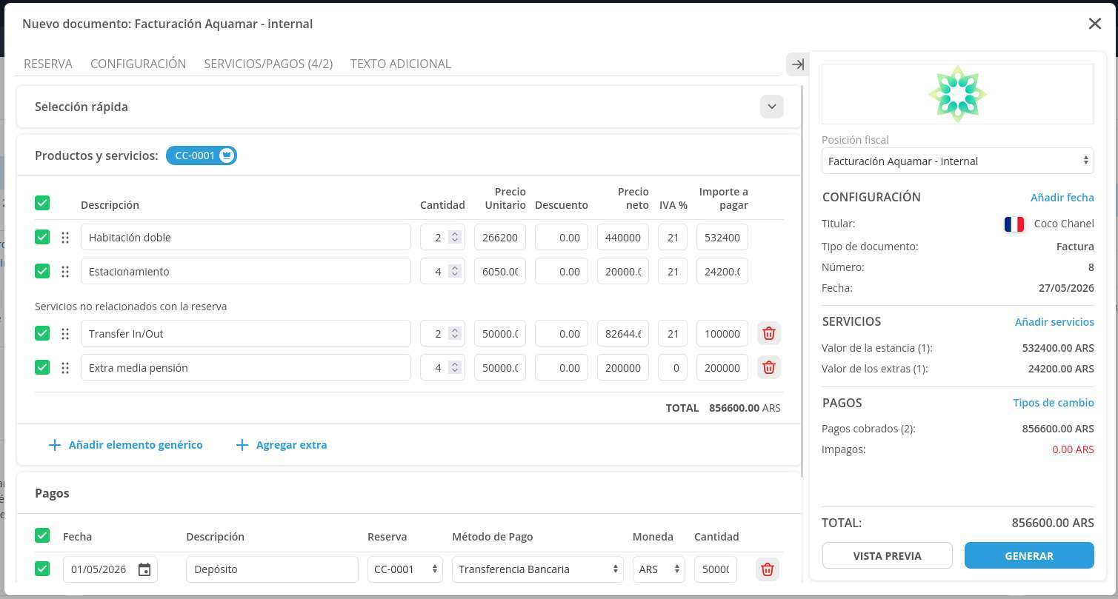This screenshot has height=599, width=1118.
Task: Grab the drag handle for Habitación doble
Action: click(65, 238)
